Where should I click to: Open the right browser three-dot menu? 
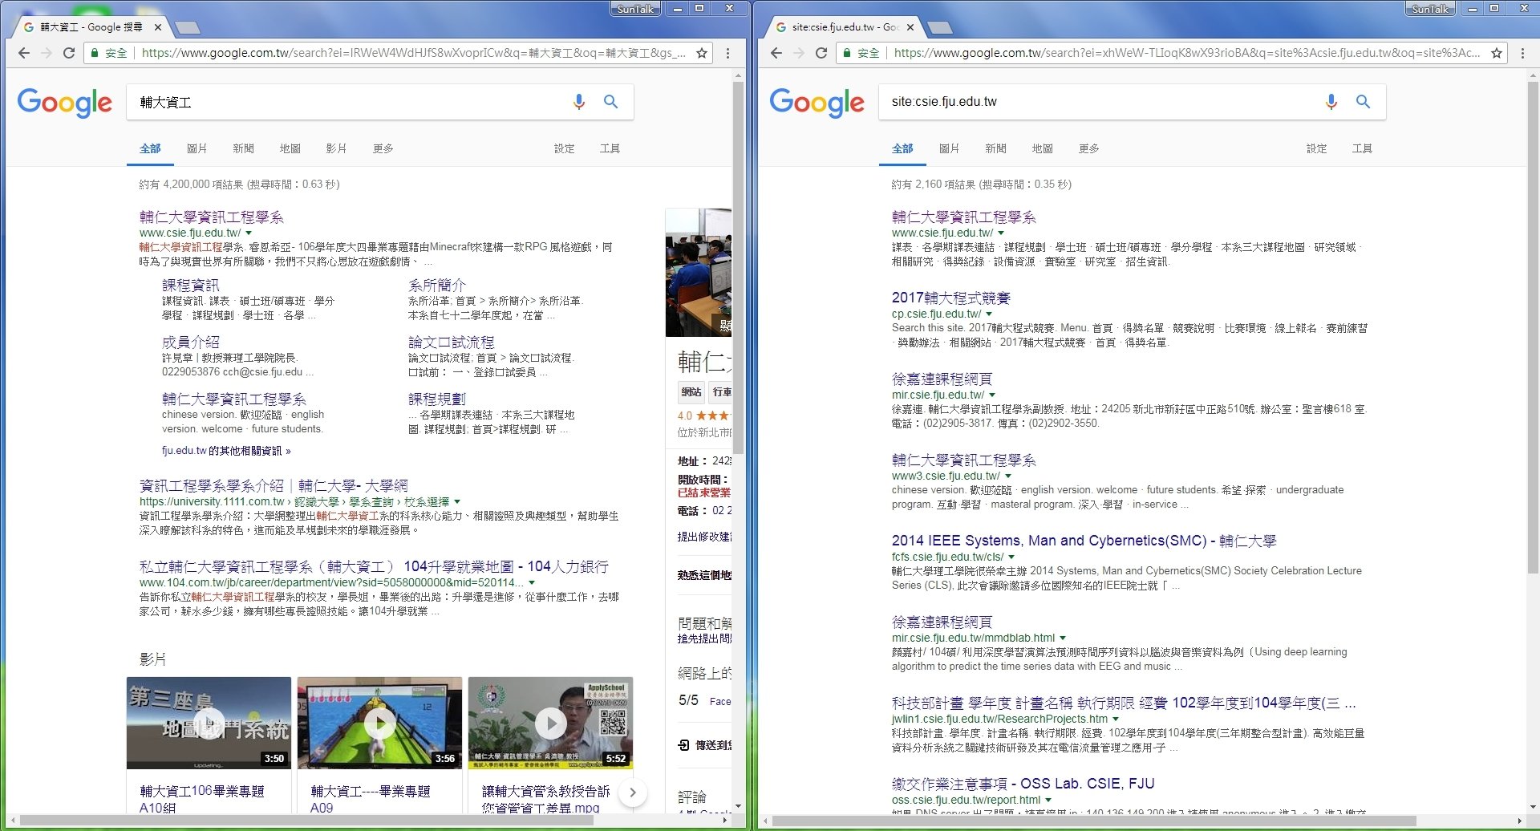[1522, 53]
